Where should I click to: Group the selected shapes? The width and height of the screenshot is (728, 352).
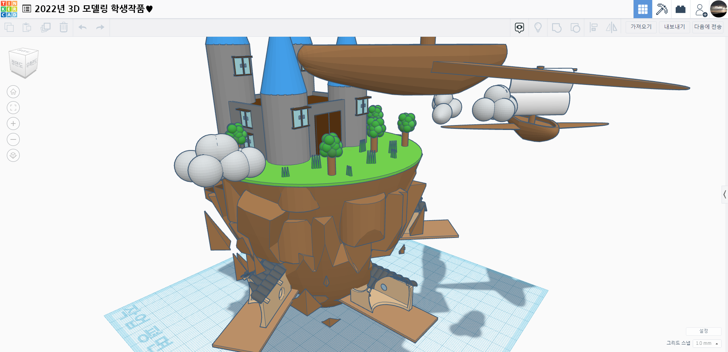click(x=557, y=28)
